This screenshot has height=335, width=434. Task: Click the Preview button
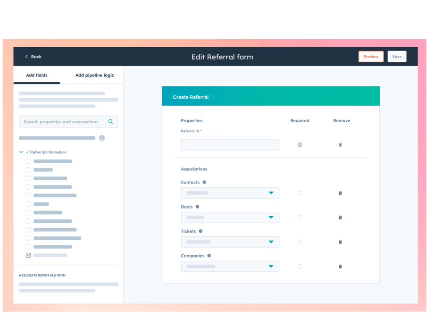(x=371, y=57)
